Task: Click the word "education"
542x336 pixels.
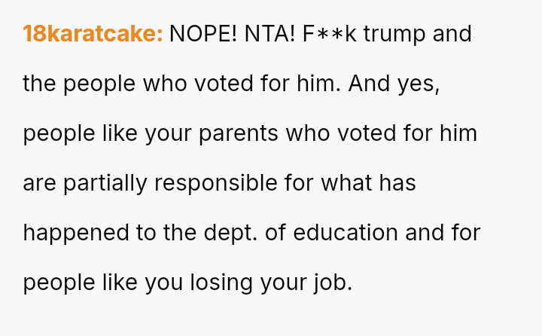Action: pyautogui.click(x=345, y=233)
